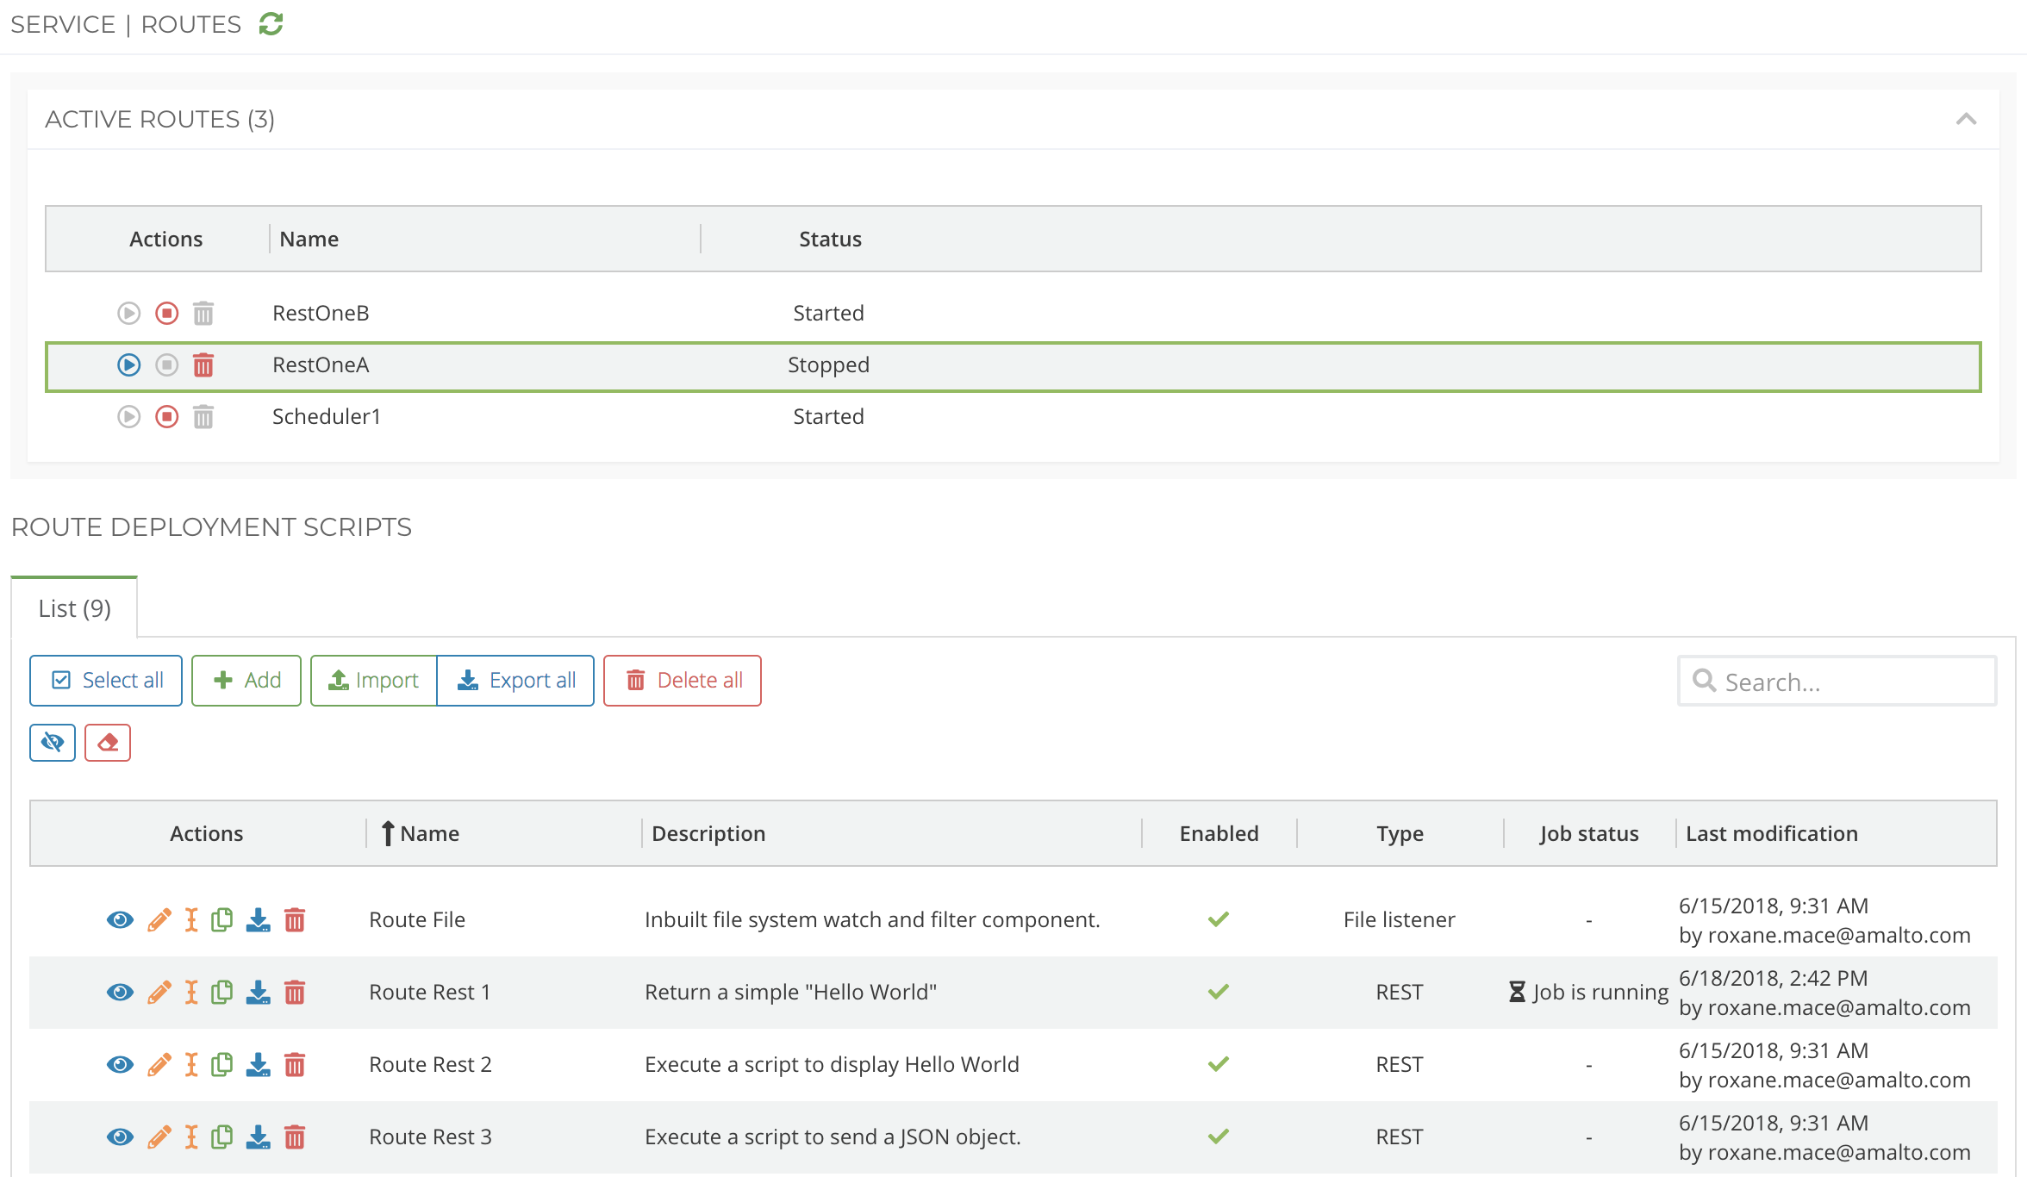Import route scripts
Screen dimensions: 2027x1177
374,681
